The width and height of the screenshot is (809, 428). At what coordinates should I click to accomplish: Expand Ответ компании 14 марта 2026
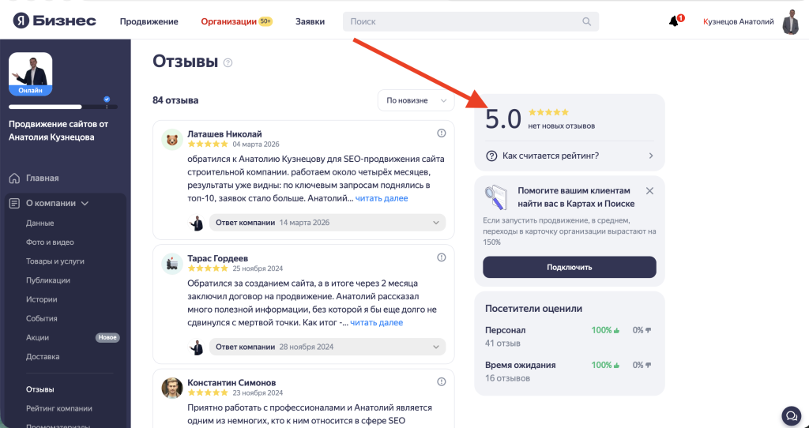tap(328, 223)
